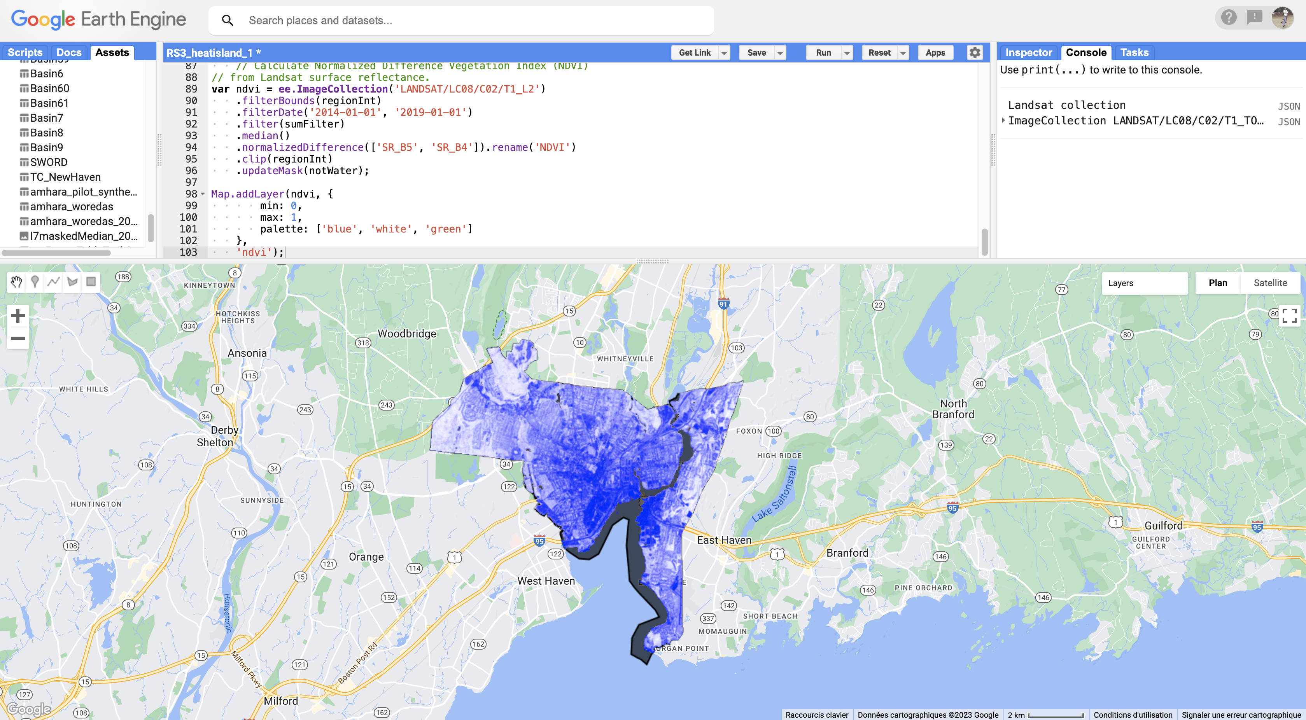
Task: Collapse code fold at line 98
Action: (203, 194)
